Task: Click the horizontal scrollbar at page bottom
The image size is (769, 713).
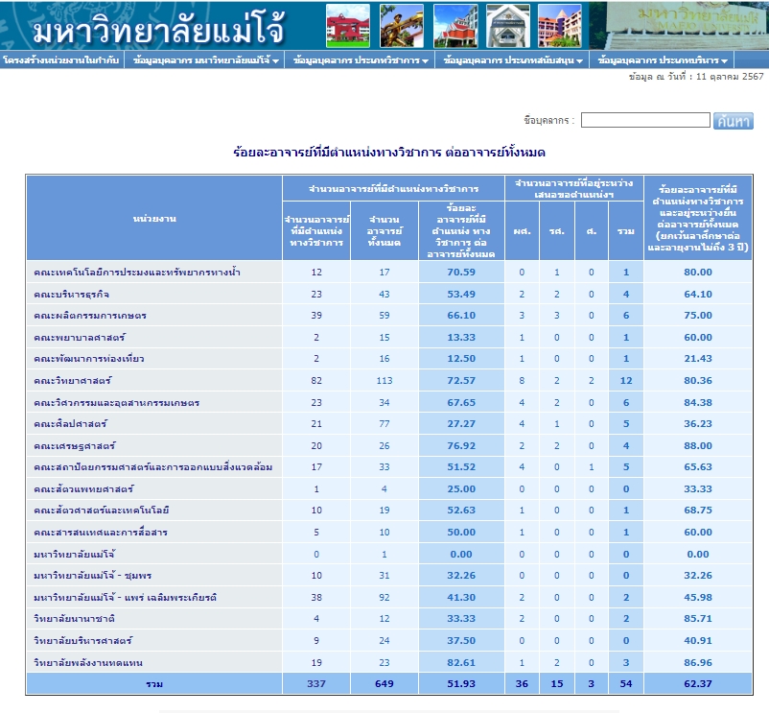Action: [x=384, y=707]
